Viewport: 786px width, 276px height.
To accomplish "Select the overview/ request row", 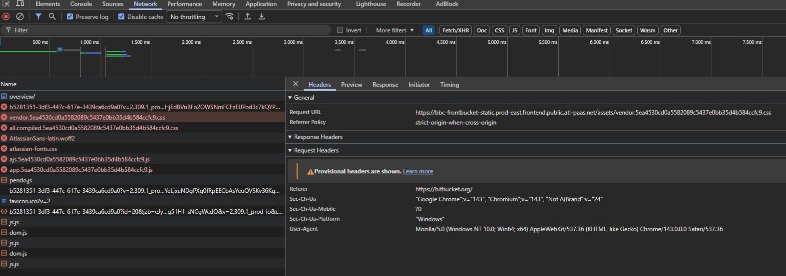I will [142, 96].
